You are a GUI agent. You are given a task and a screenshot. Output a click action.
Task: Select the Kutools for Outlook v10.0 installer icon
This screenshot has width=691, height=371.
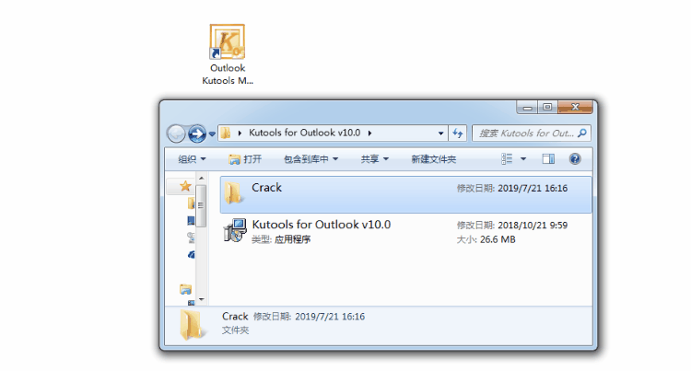[234, 230]
